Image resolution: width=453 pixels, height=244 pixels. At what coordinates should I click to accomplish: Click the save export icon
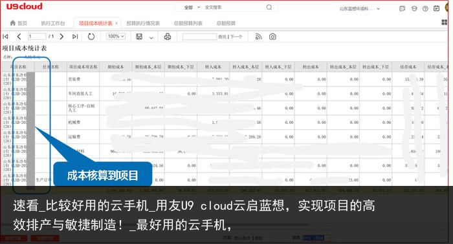[139, 37]
